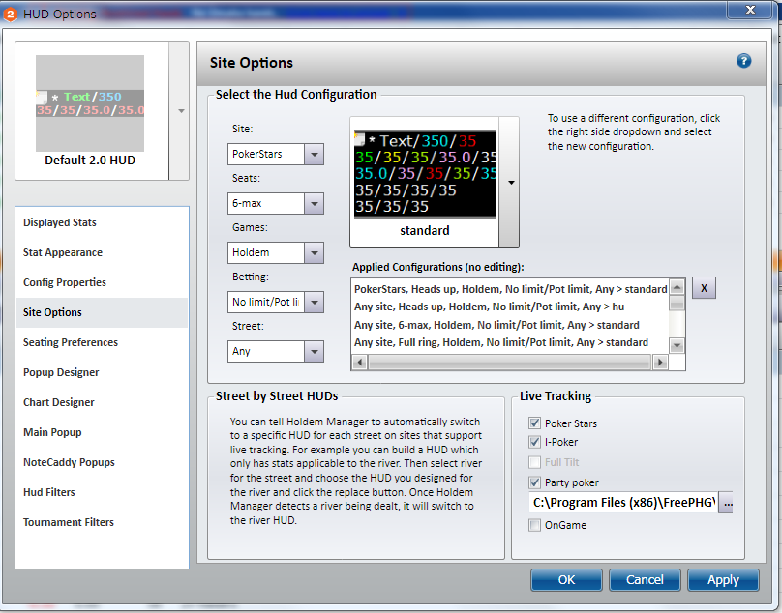Remove applied configuration with the X button
Screen dimensions: 782x613
(x=704, y=288)
